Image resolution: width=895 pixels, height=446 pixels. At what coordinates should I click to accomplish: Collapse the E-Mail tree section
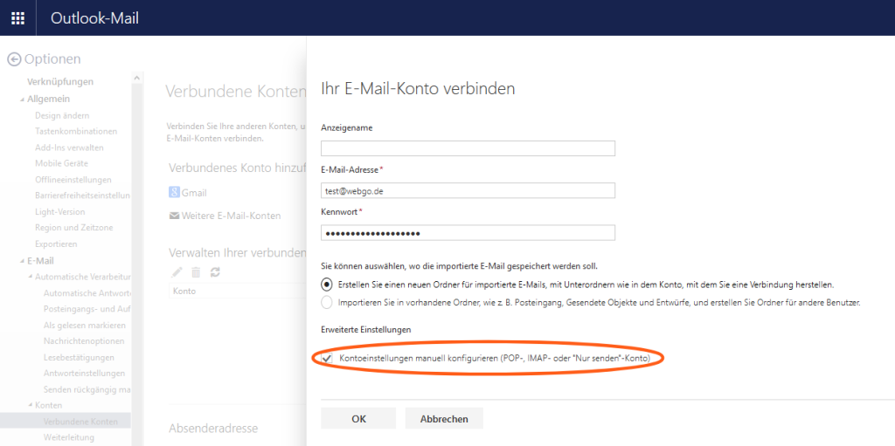[22, 261]
